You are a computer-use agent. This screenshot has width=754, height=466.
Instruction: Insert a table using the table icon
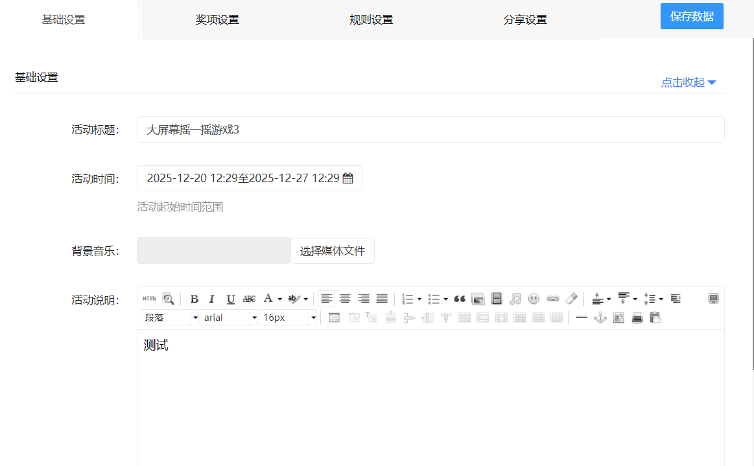point(335,318)
